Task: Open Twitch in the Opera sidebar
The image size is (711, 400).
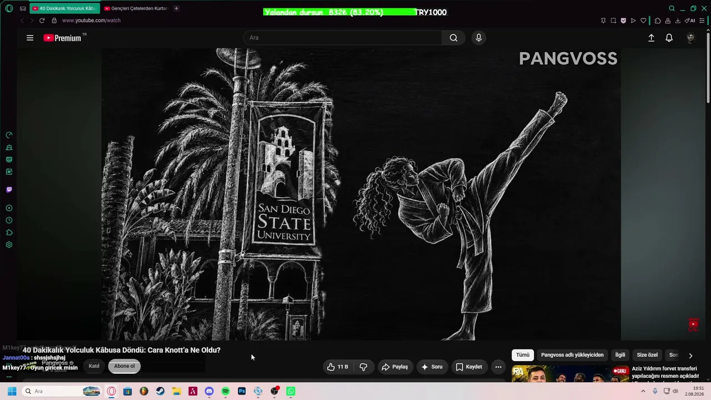Action: point(9,189)
